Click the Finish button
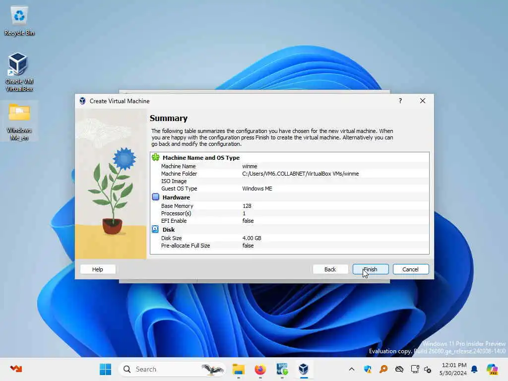This screenshot has height=381, width=508. tap(370, 269)
